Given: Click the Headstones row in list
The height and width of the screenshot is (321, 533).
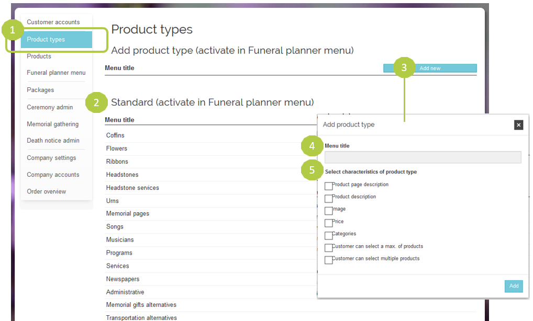Looking at the screenshot, I should [122, 175].
